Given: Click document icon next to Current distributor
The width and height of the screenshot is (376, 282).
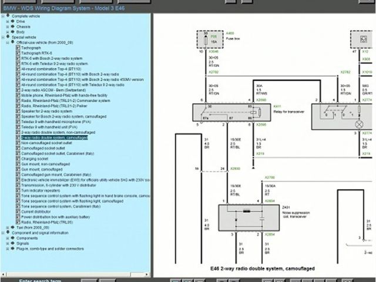Looking at the screenshot, I should tap(18, 211).
